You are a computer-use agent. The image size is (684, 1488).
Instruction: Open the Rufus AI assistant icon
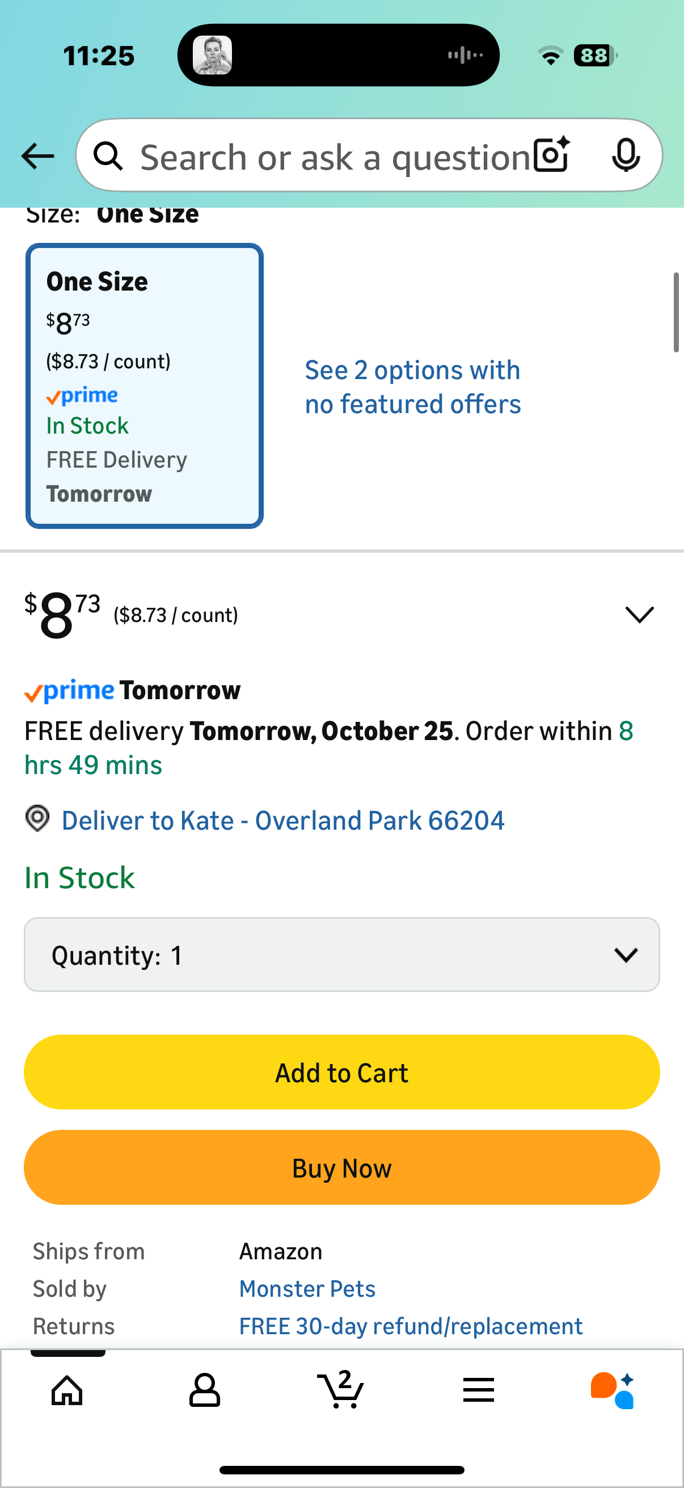613,1390
